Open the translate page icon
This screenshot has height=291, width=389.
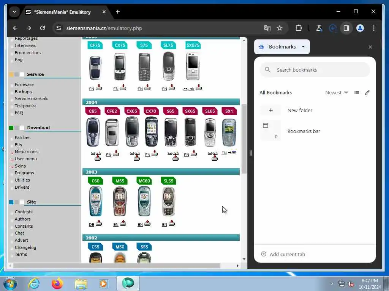[x=267, y=28]
